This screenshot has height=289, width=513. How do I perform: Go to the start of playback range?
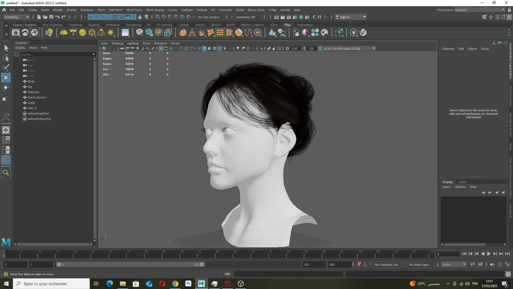pyautogui.click(x=464, y=254)
